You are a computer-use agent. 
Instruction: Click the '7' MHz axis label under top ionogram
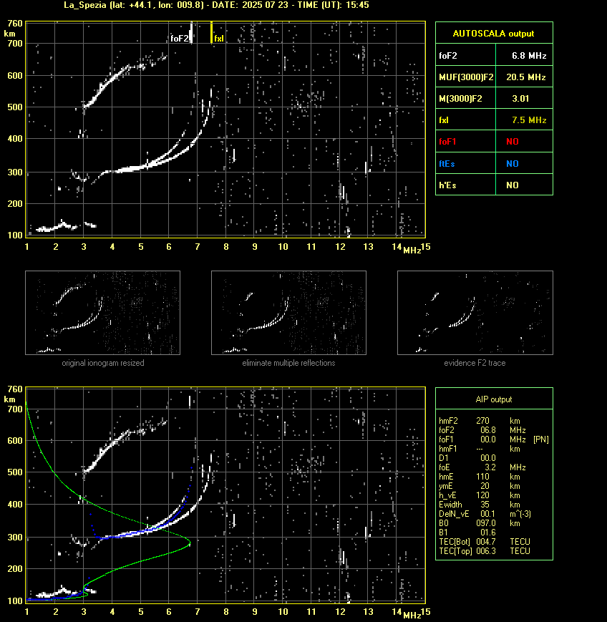[x=197, y=247]
